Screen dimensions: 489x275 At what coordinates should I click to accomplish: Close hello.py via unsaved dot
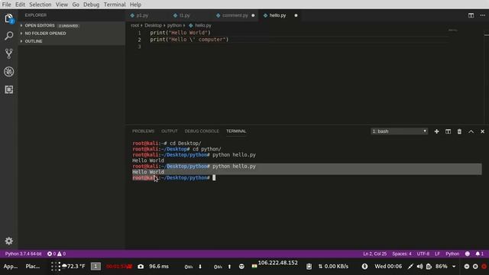tap(296, 15)
